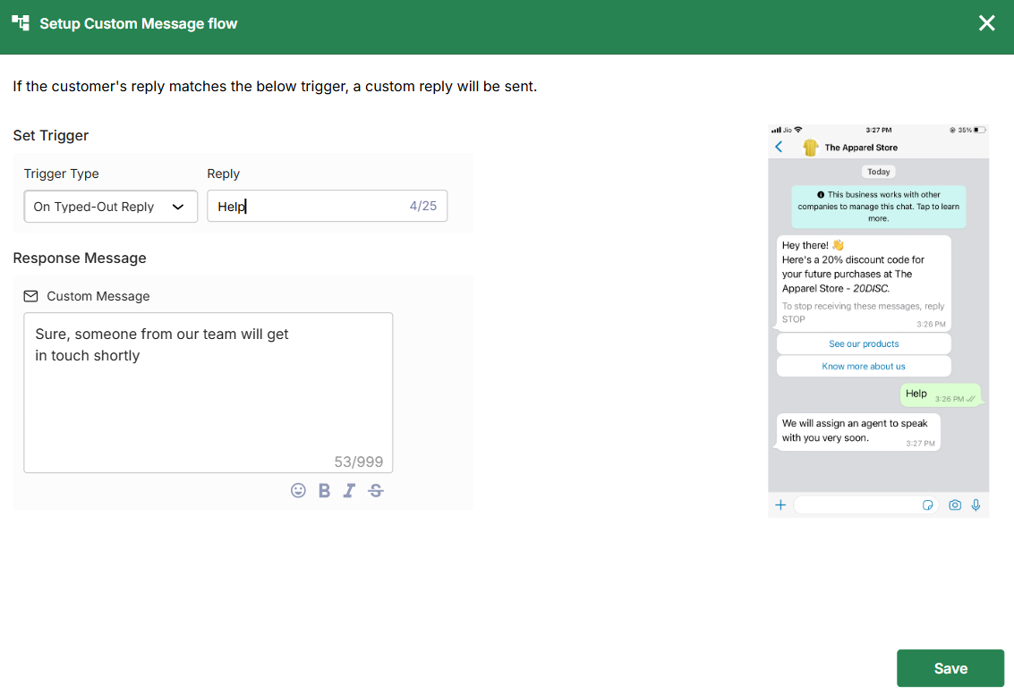This screenshot has width=1014, height=695.
Task: Click the yellow shirt store avatar
Action: [x=810, y=148]
